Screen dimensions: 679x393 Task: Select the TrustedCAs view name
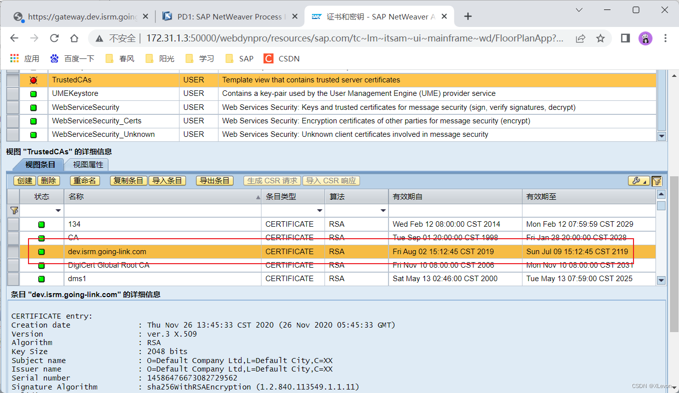coord(71,80)
